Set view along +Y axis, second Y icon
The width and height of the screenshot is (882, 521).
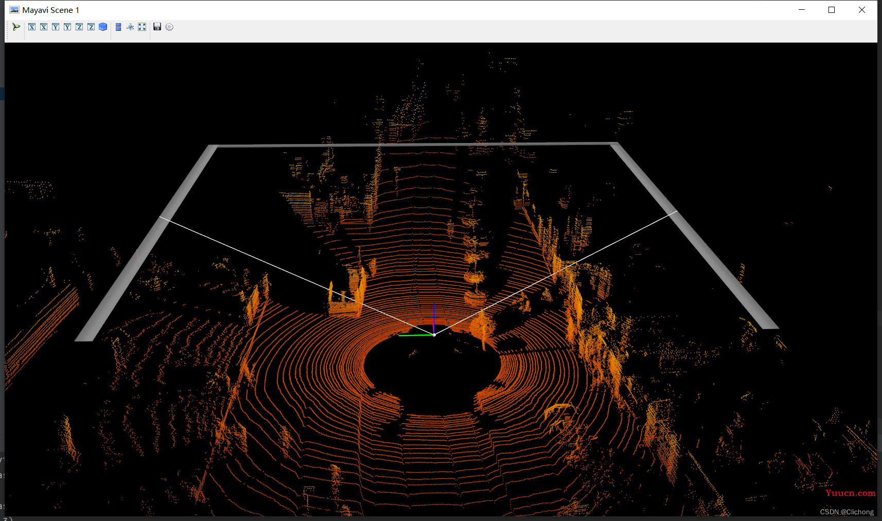tap(67, 27)
